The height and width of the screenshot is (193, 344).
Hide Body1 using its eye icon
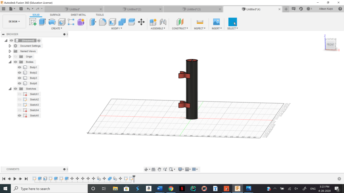[19, 67]
